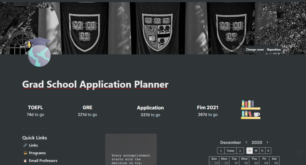Click '337d to go' text
This screenshot has height=165, width=306.
[150, 115]
